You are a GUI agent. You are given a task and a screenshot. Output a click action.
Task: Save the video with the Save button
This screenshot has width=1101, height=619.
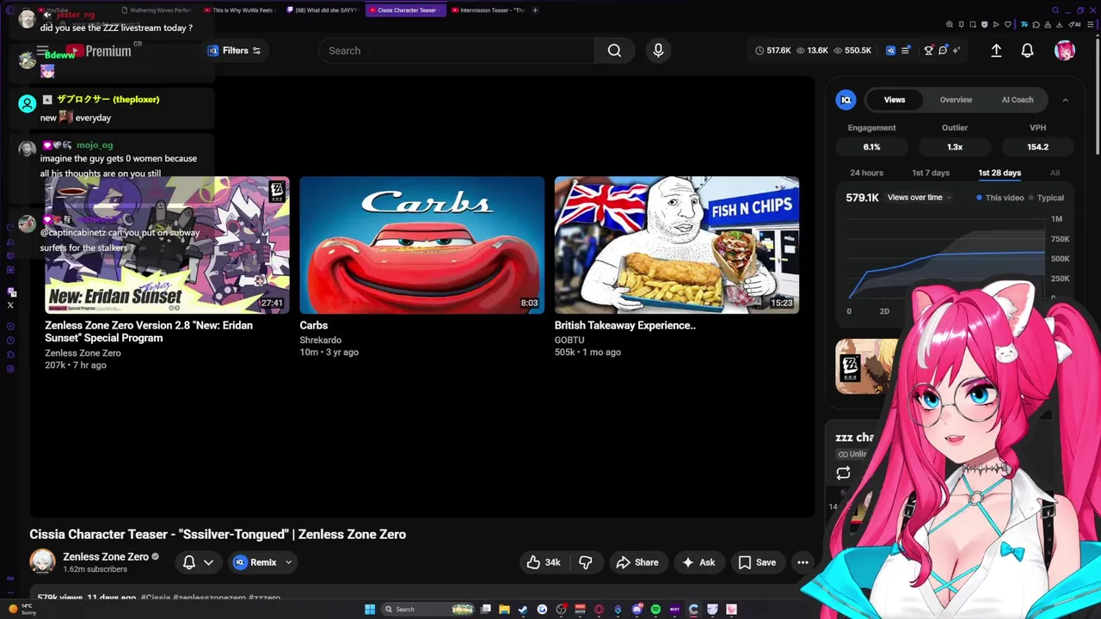[x=757, y=562]
